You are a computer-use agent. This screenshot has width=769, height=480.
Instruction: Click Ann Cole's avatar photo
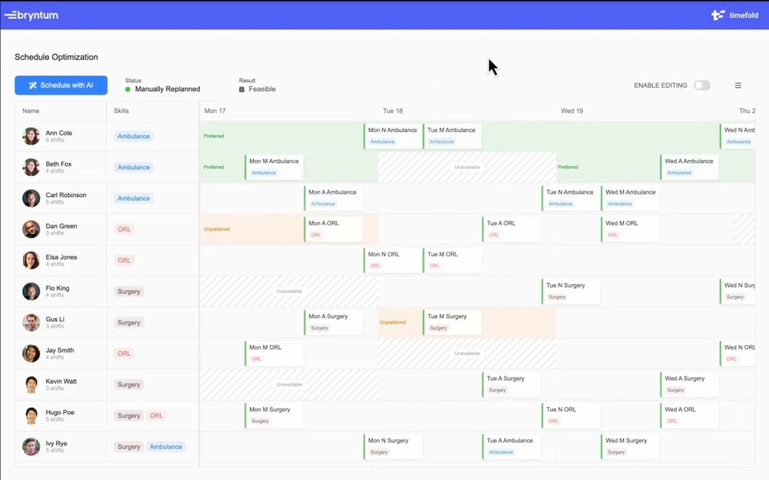pyautogui.click(x=31, y=136)
